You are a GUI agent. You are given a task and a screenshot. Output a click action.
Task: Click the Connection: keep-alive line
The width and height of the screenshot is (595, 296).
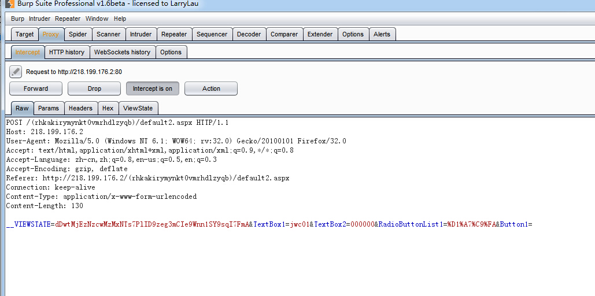(50, 187)
